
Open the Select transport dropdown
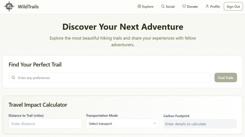tap(123, 123)
